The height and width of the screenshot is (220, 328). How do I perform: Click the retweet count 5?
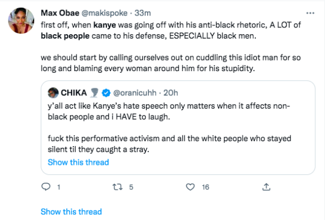click(131, 187)
